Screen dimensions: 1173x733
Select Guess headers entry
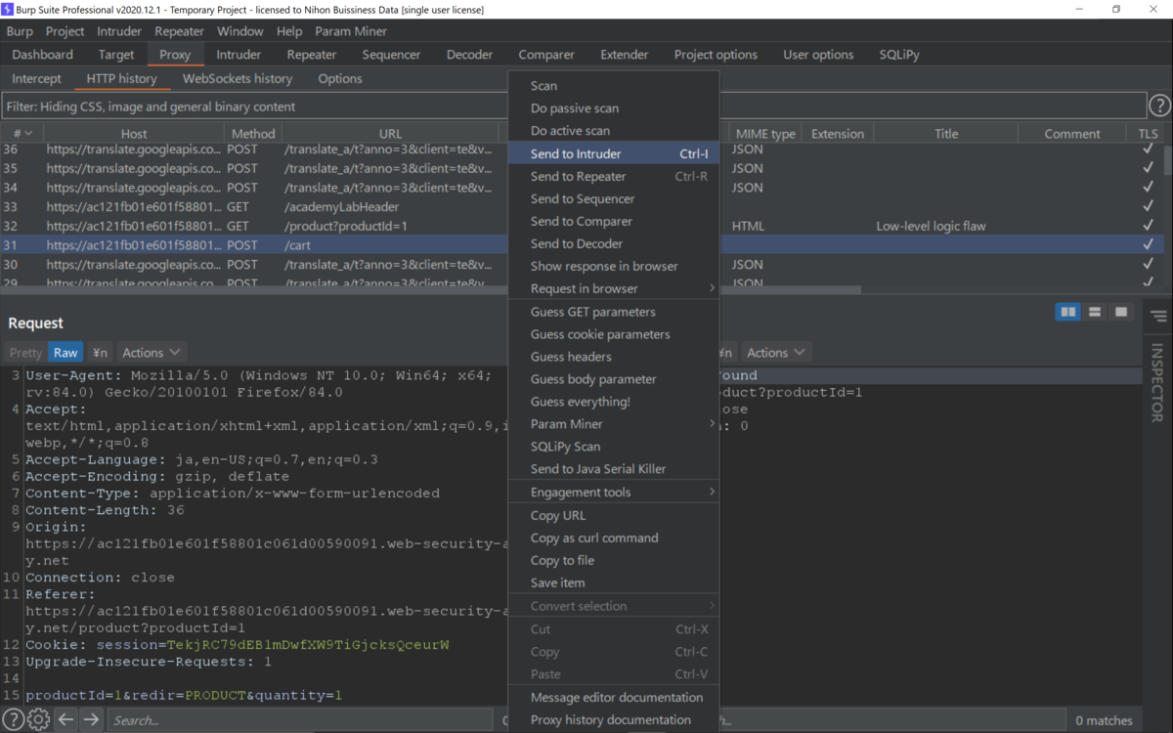[x=614, y=357]
